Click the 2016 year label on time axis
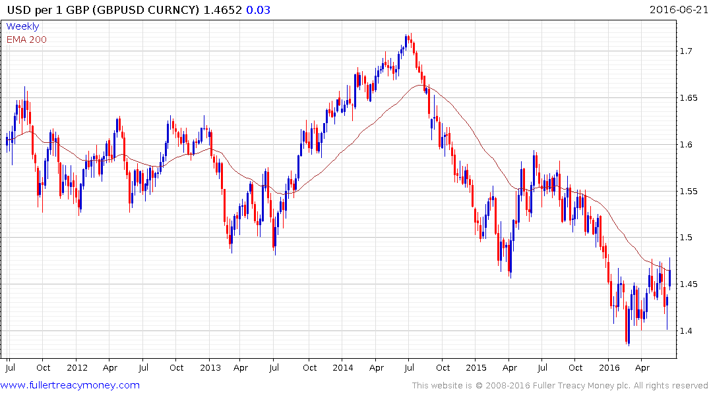The width and height of the screenshot is (709, 395). click(x=609, y=367)
